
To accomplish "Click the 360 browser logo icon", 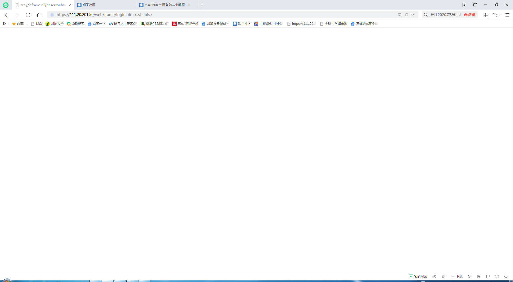I will point(6,5).
